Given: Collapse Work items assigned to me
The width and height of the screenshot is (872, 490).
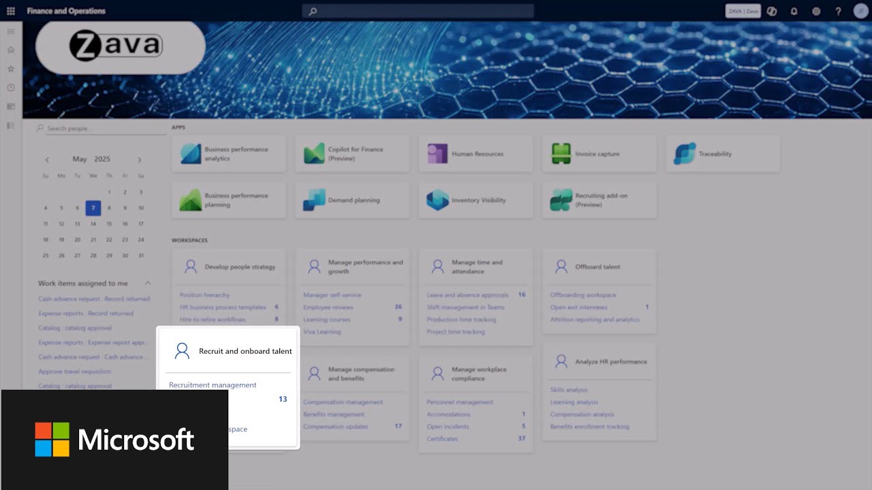Looking at the screenshot, I should pyautogui.click(x=148, y=283).
